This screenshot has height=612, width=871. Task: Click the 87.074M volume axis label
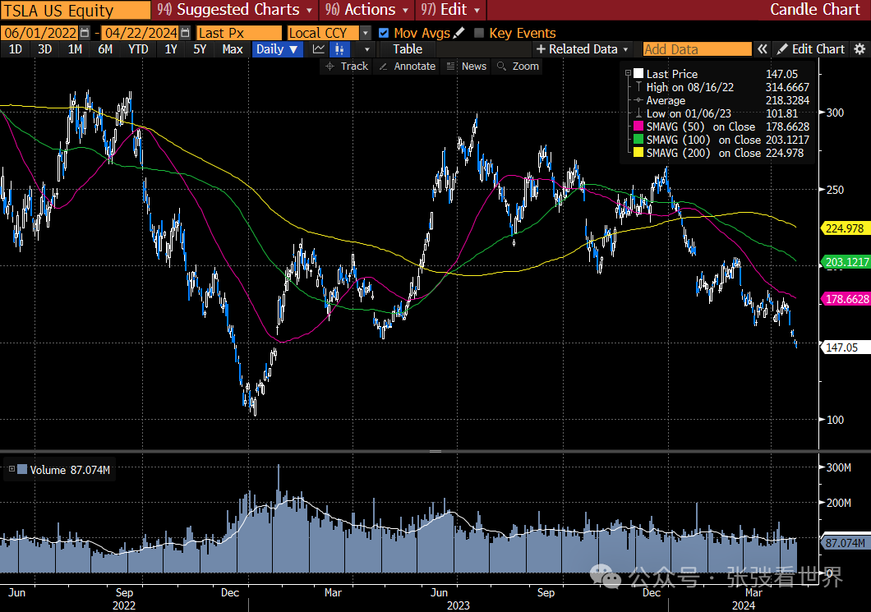(845, 542)
